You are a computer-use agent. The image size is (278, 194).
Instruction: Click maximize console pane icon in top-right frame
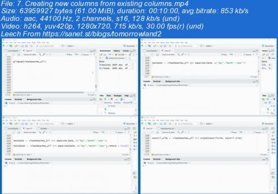(x=257, y=81)
